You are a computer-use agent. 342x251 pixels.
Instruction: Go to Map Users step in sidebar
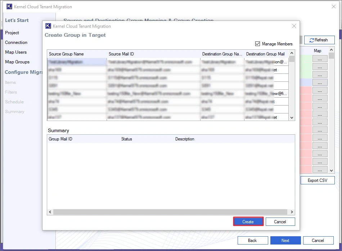[x=16, y=52]
